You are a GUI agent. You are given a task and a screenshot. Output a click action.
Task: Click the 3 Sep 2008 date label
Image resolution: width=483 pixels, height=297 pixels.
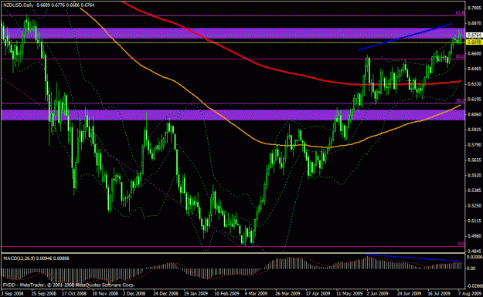point(12,294)
